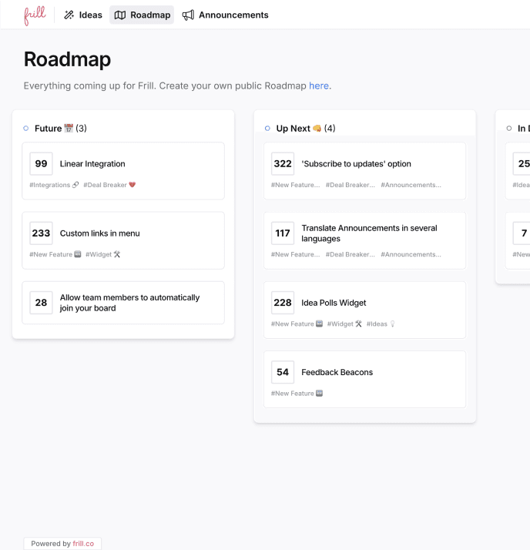
Task: Upvote Idea Polls Widget (228)
Action: click(x=283, y=303)
